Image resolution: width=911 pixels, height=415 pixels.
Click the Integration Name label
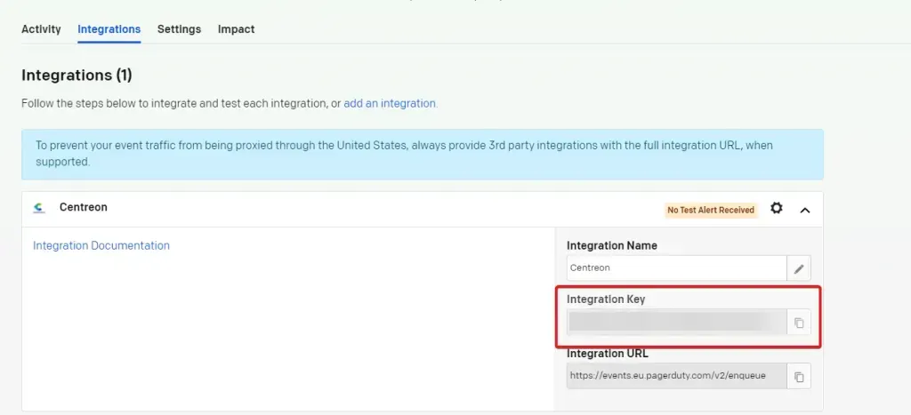coord(612,245)
